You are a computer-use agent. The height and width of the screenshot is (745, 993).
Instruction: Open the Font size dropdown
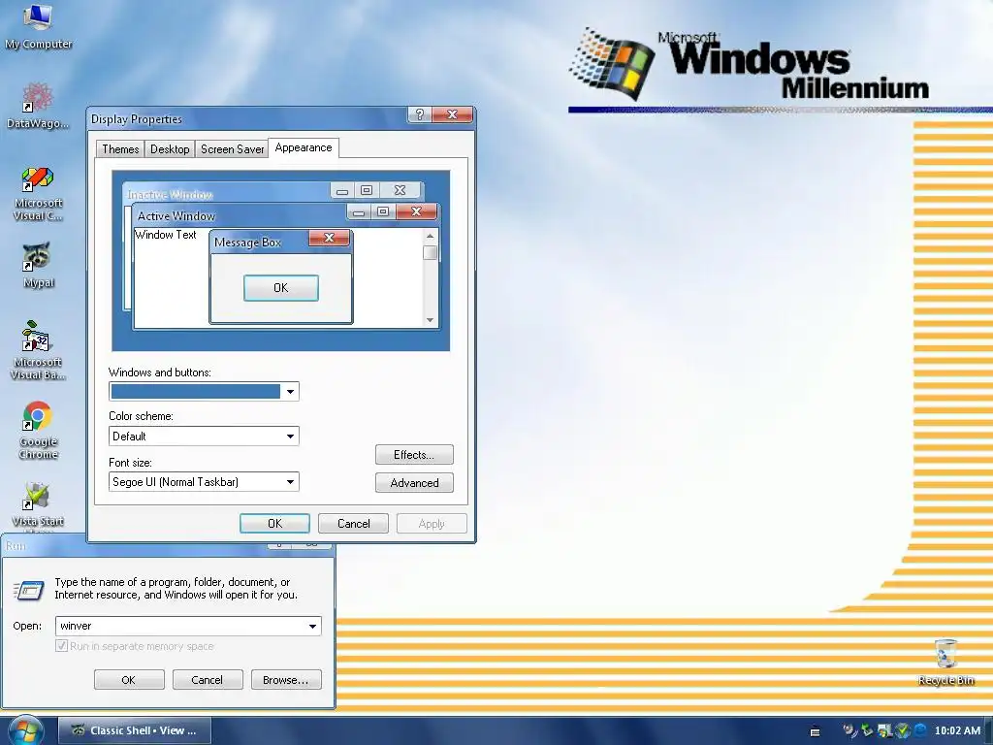(x=290, y=481)
